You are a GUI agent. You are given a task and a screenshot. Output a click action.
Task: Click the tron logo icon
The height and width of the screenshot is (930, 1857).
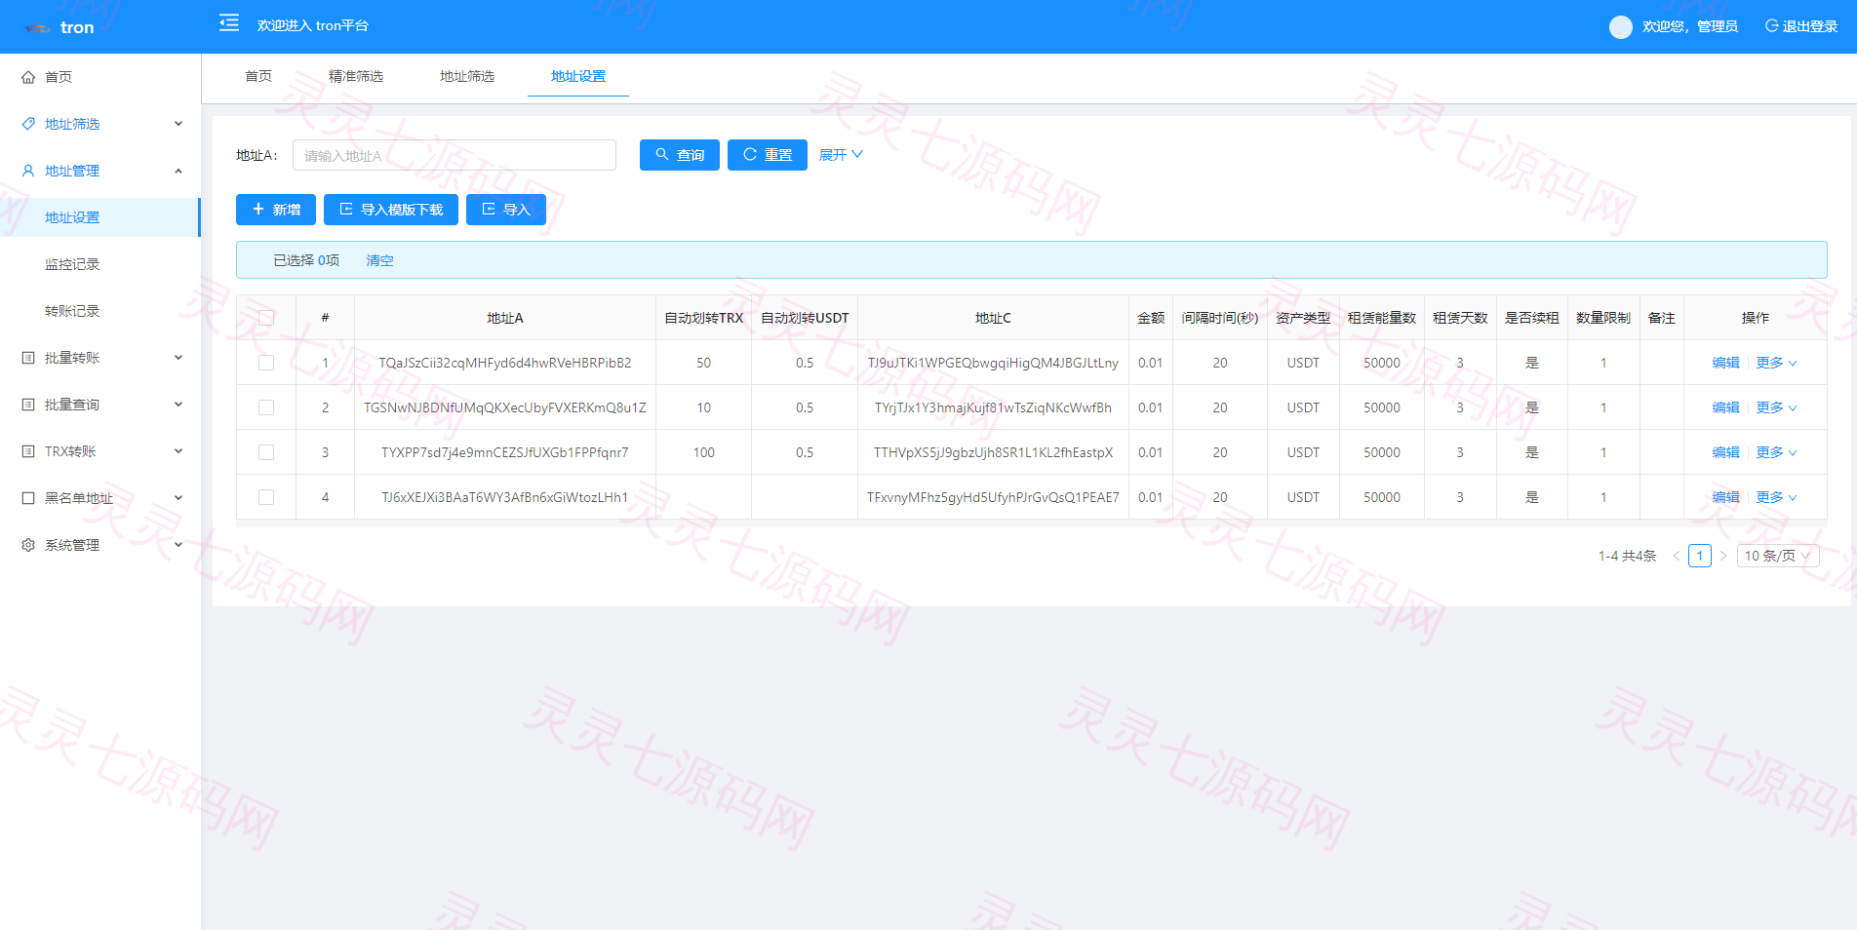click(37, 28)
